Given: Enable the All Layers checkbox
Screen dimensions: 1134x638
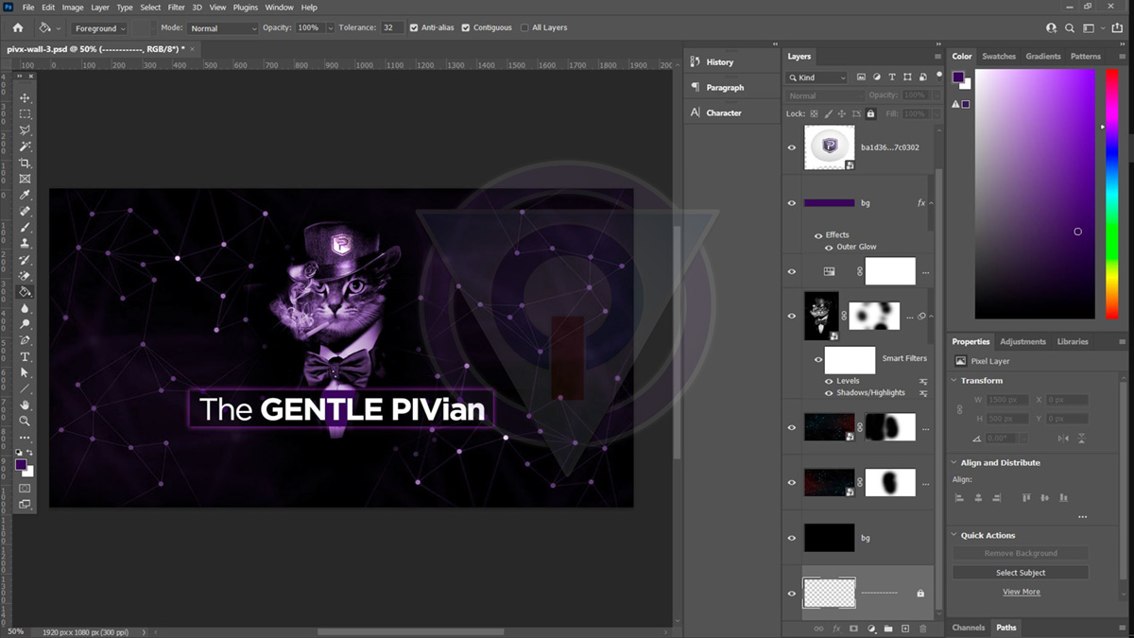Looking at the screenshot, I should coord(524,28).
